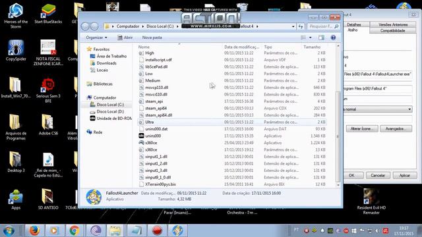Viewport: 422px width, 237px height.
Task: Switch to Detalhes tab in properties
Action: tap(354, 25)
